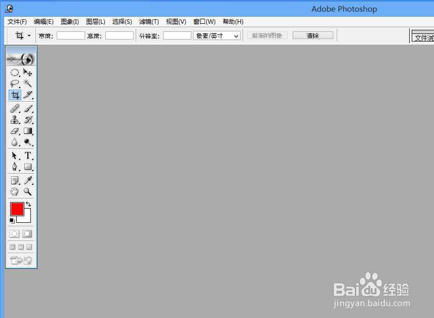Select the Hand tool

point(15,191)
